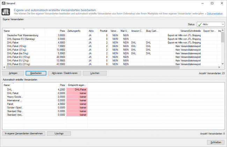Click the Aktiv column header
Screen dimensions: 227x147
[93, 31]
